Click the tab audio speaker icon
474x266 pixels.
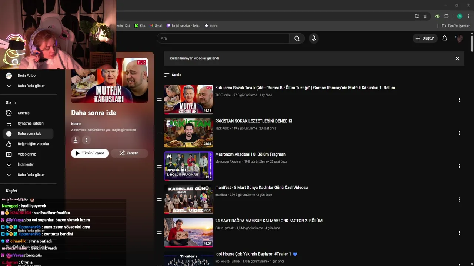[437, 16]
